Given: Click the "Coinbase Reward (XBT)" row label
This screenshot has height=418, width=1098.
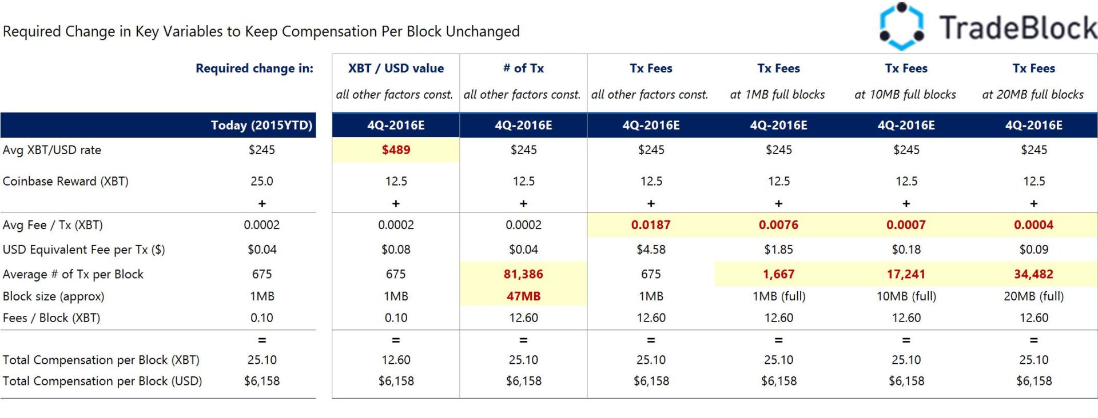Looking at the screenshot, I should [66, 182].
